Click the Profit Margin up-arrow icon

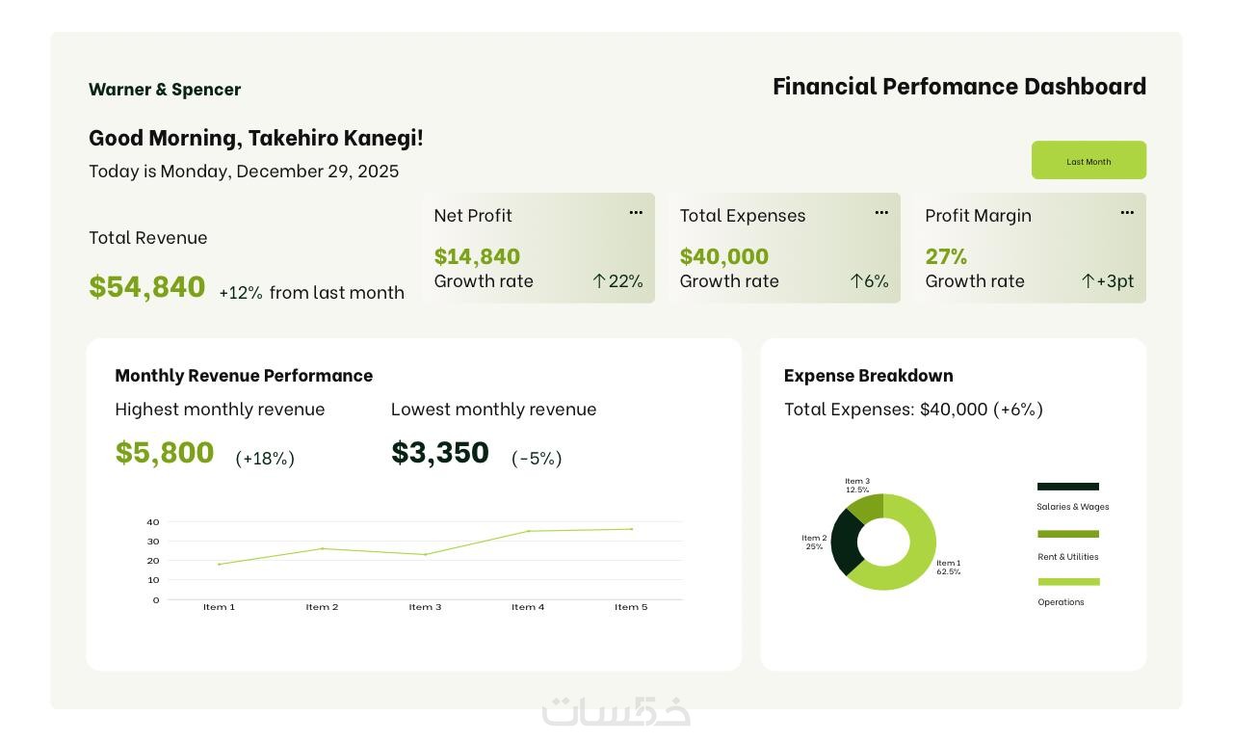coord(1089,280)
